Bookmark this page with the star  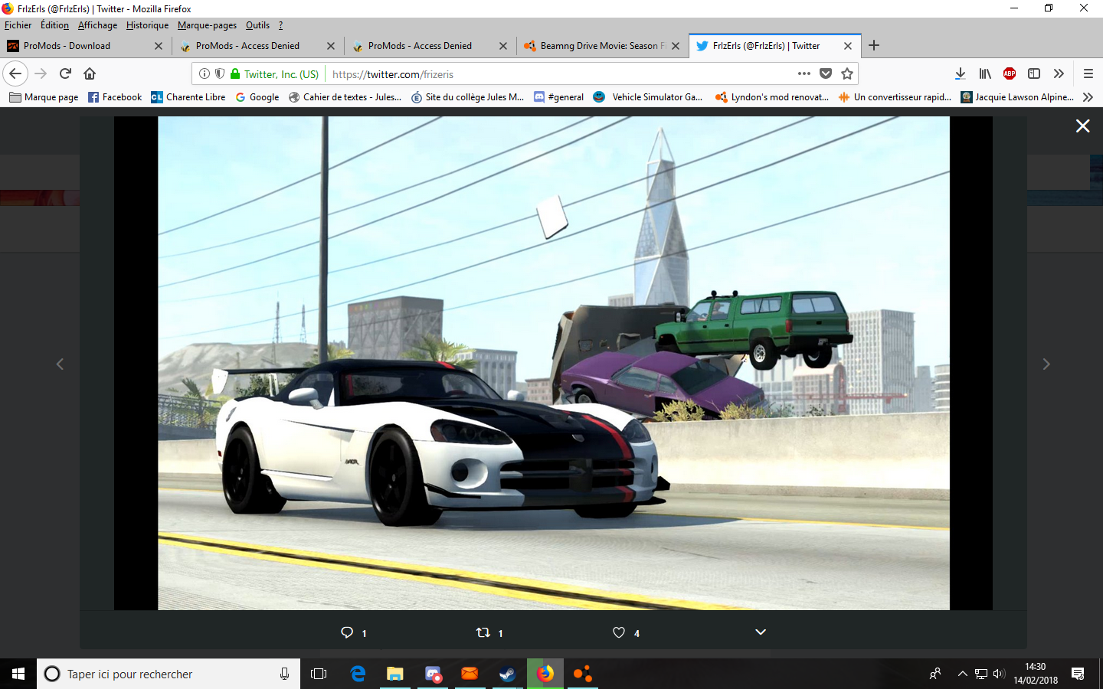click(x=847, y=73)
